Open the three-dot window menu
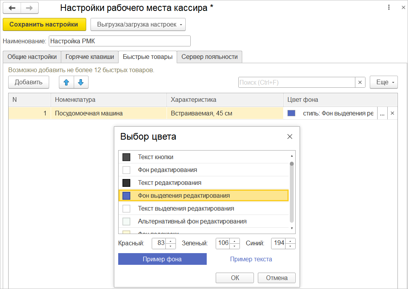 tap(389, 8)
